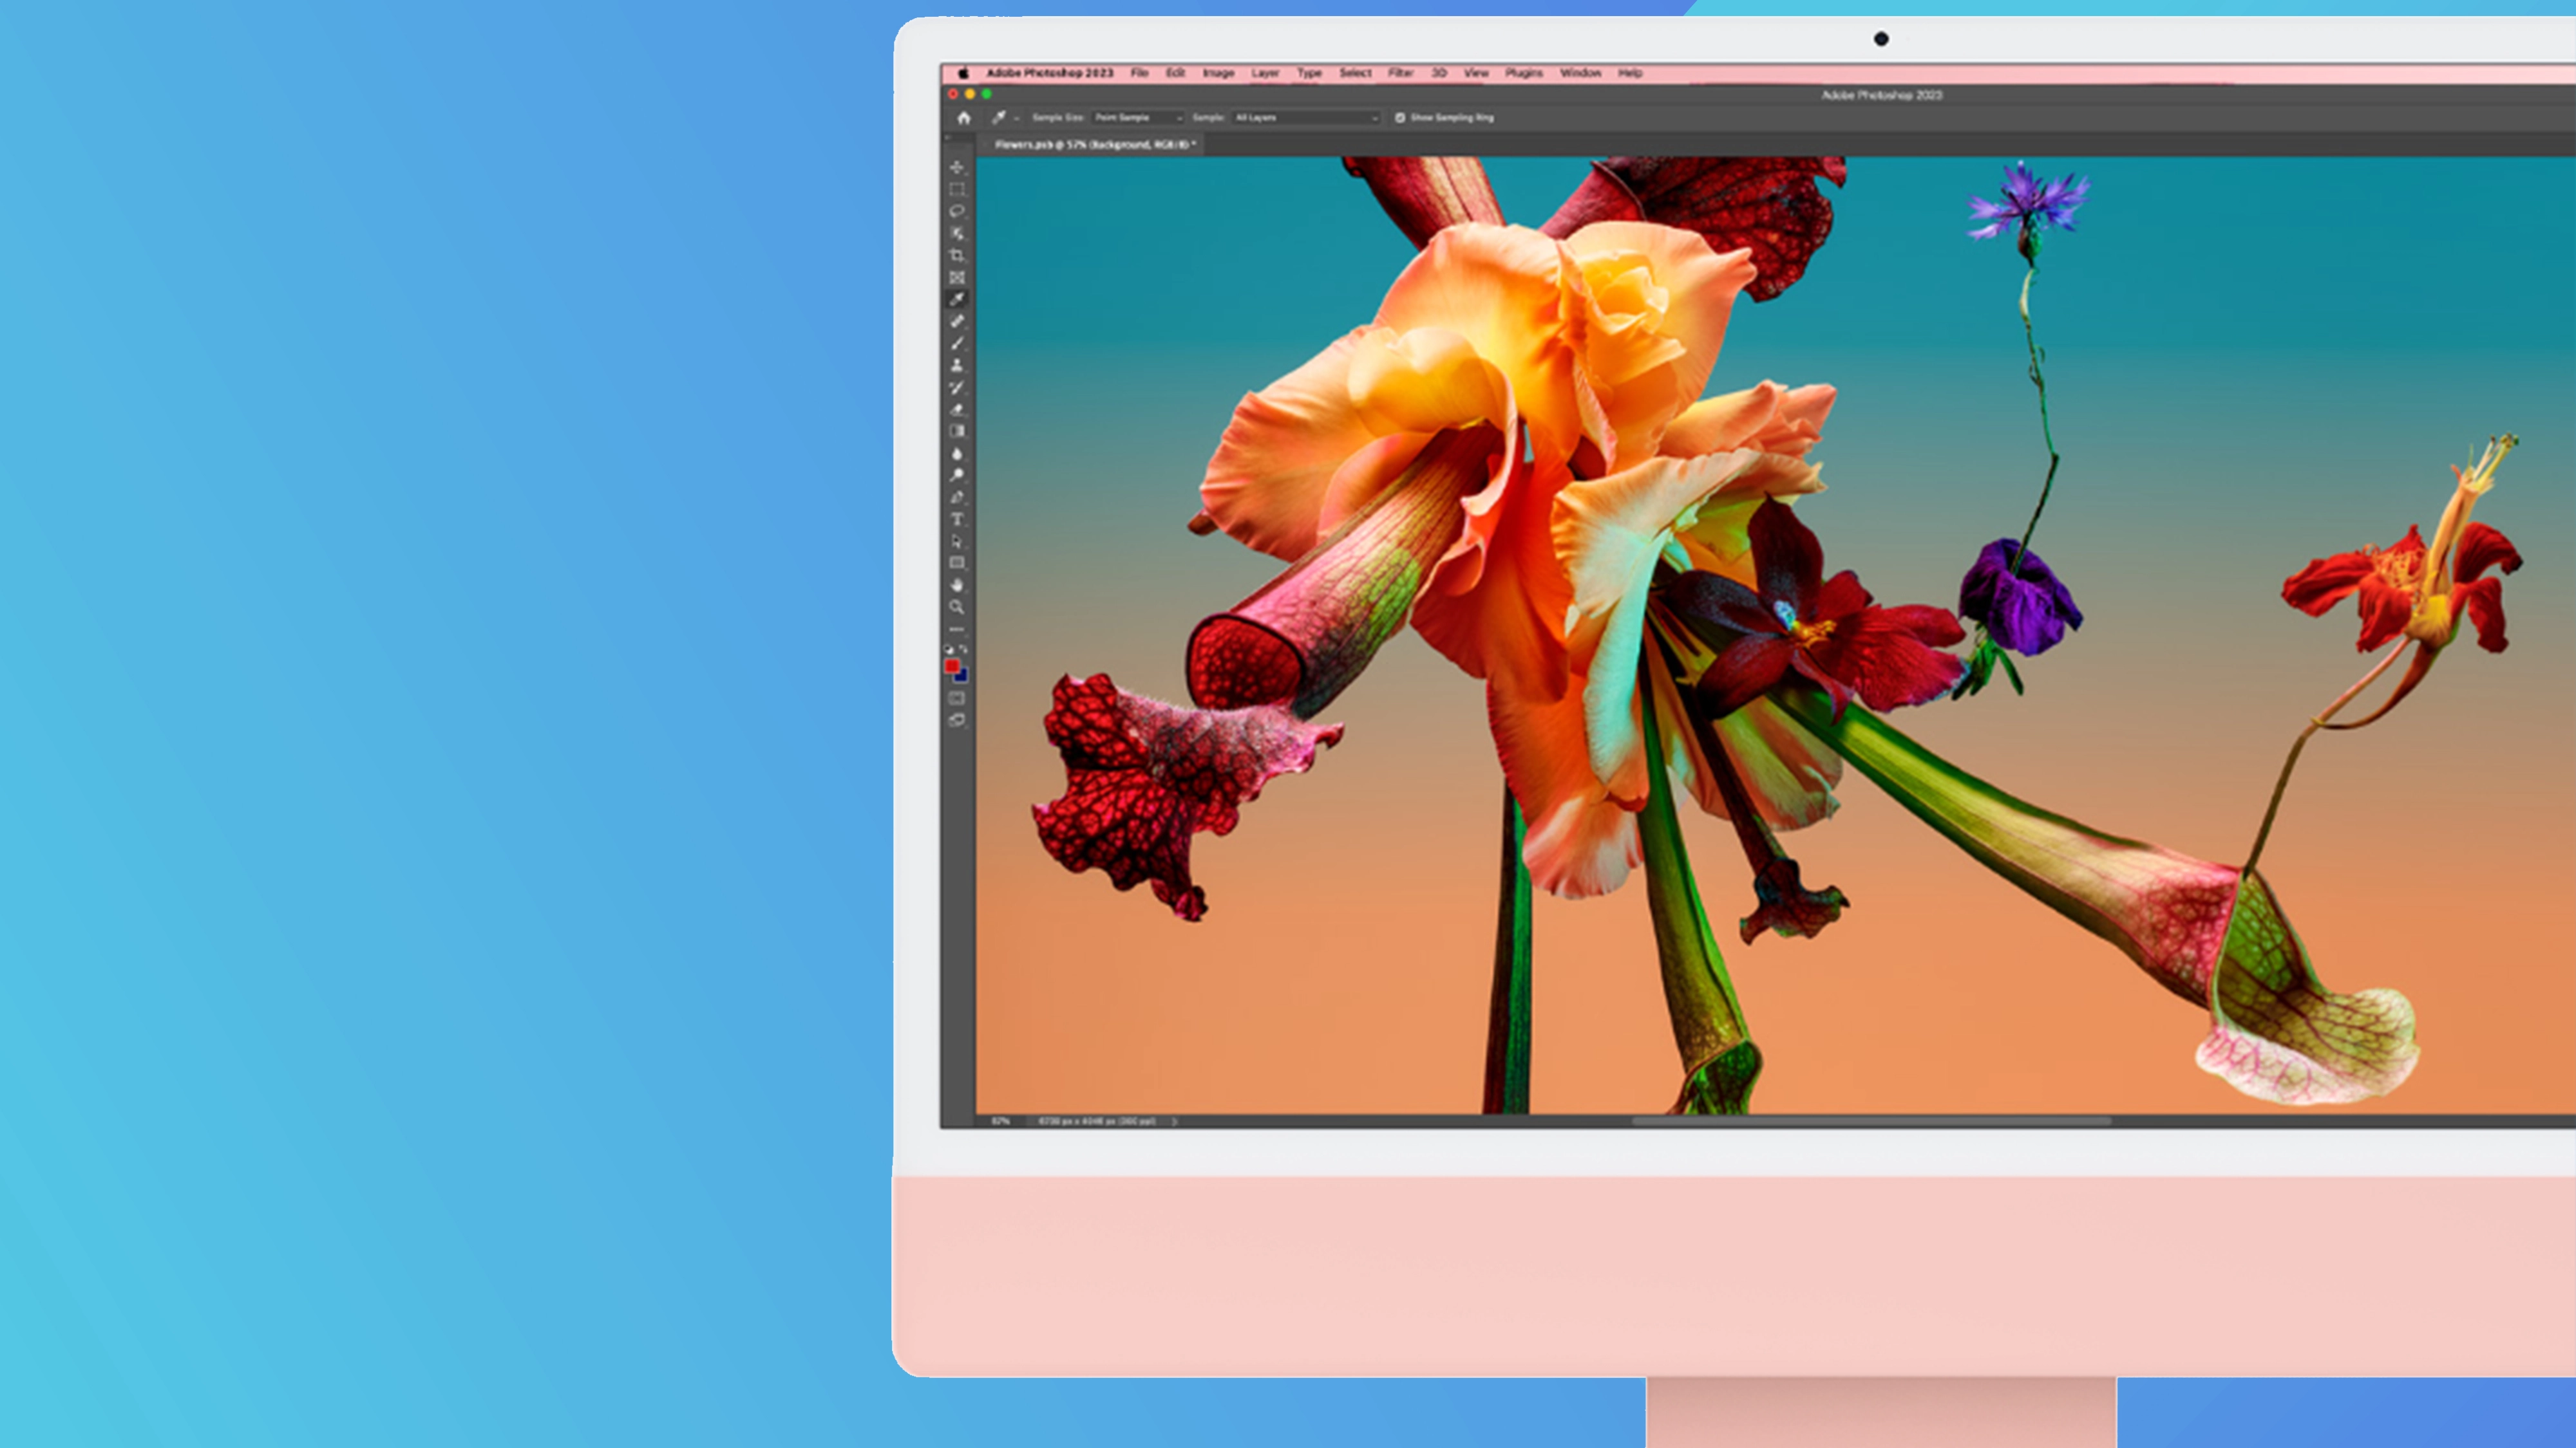The width and height of the screenshot is (2576, 1448).
Task: Select the Brush tool
Action: 957,343
